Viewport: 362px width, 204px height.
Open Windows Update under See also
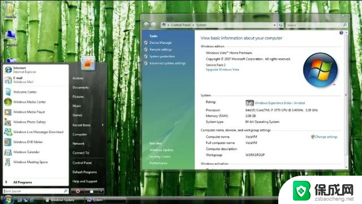(x=161, y=150)
